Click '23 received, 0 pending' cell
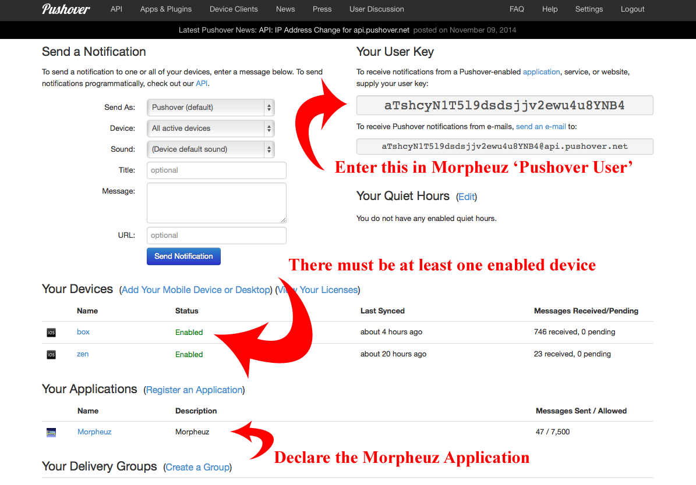Screen dimensions: 696x485 572,354
